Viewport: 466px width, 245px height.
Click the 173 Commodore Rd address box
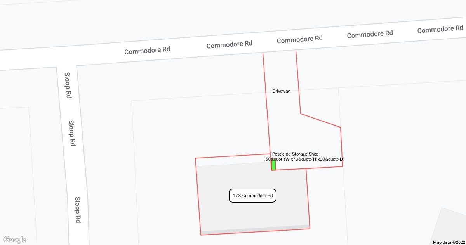click(x=252, y=196)
